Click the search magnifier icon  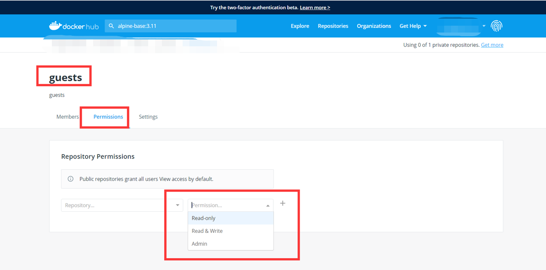click(111, 26)
